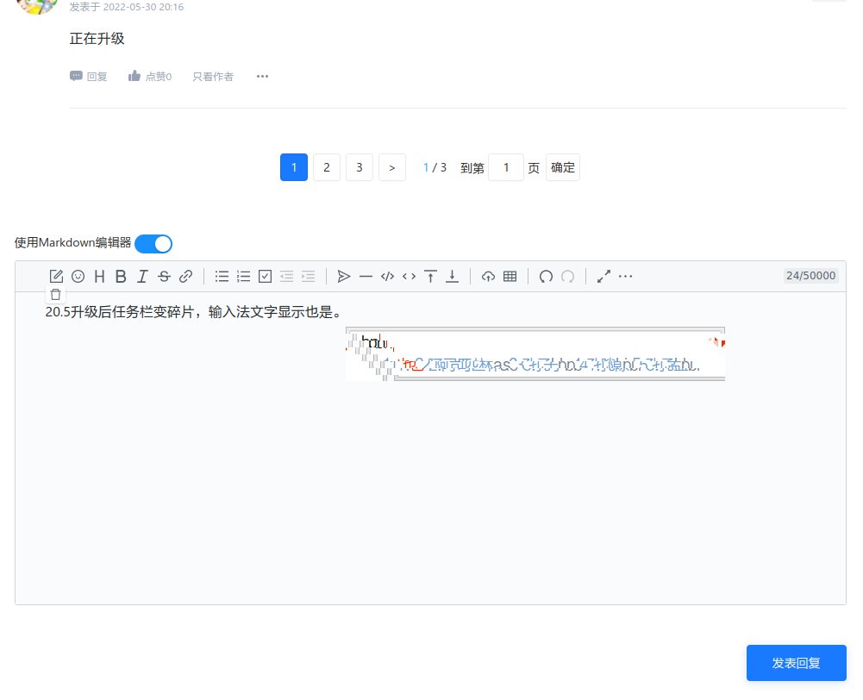Image resolution: width=863 pixels, height=700 pixels.
Task: Toggle the 使用Markdown编辑器 switch
Action: pos(153,243)
